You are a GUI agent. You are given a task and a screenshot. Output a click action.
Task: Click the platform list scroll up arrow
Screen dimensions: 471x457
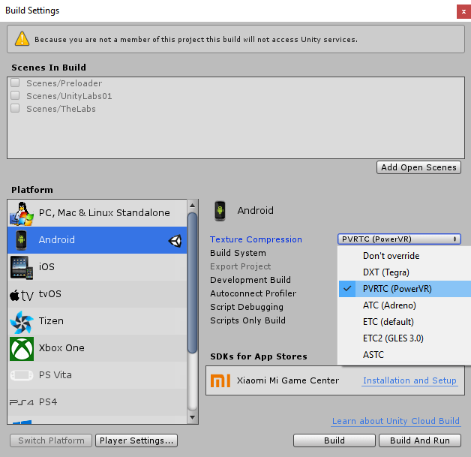click(x=193, y=206)
